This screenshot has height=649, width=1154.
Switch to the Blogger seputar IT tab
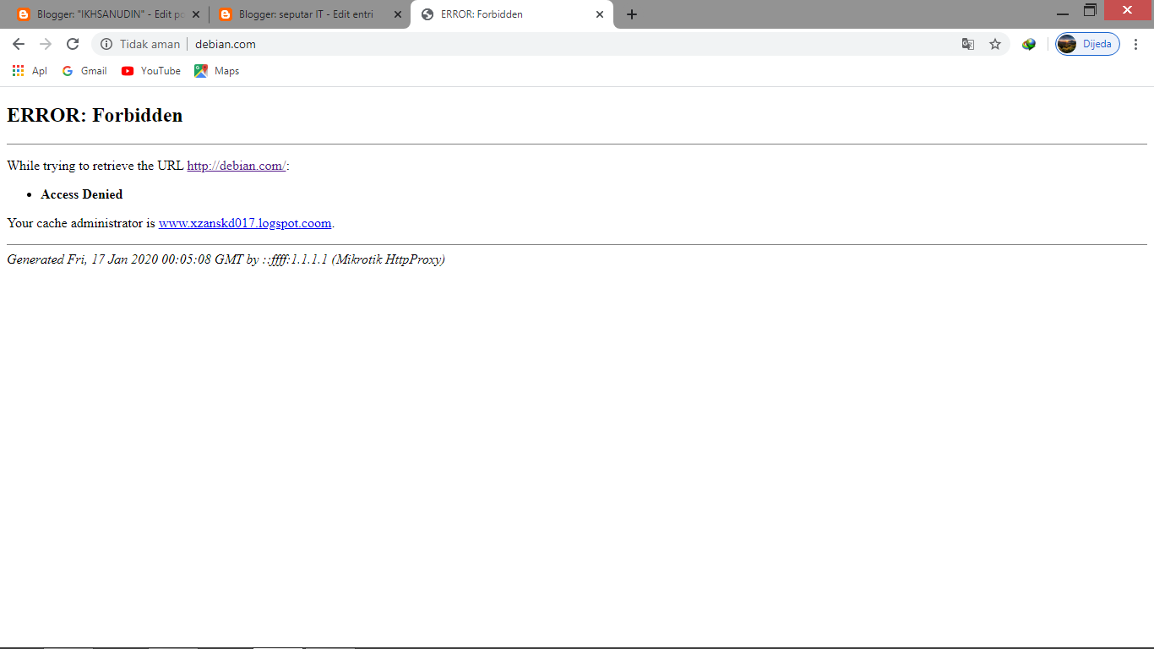pyautogui.click(x=304, y=14)
